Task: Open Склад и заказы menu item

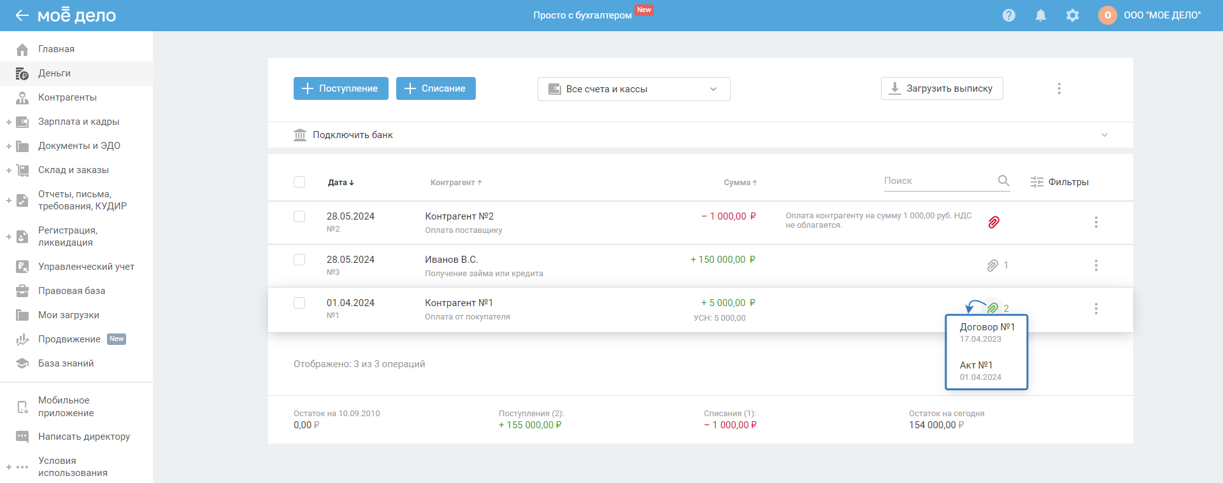Action: (x=73, y=170)
